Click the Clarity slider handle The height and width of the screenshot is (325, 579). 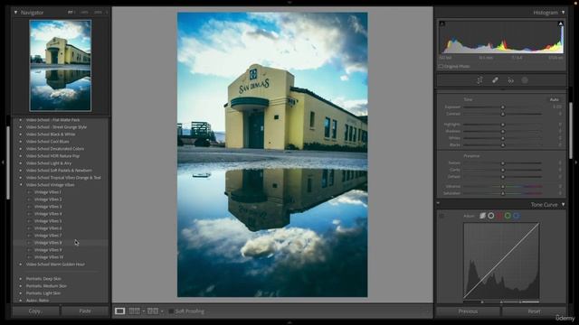pos(503,170)
